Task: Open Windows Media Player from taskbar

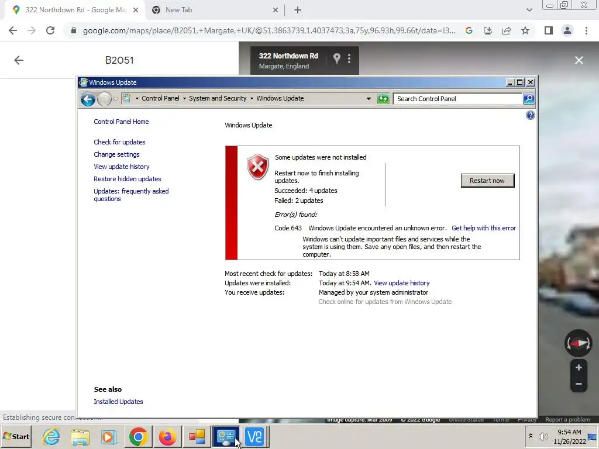Action: (x=108, y=437)
